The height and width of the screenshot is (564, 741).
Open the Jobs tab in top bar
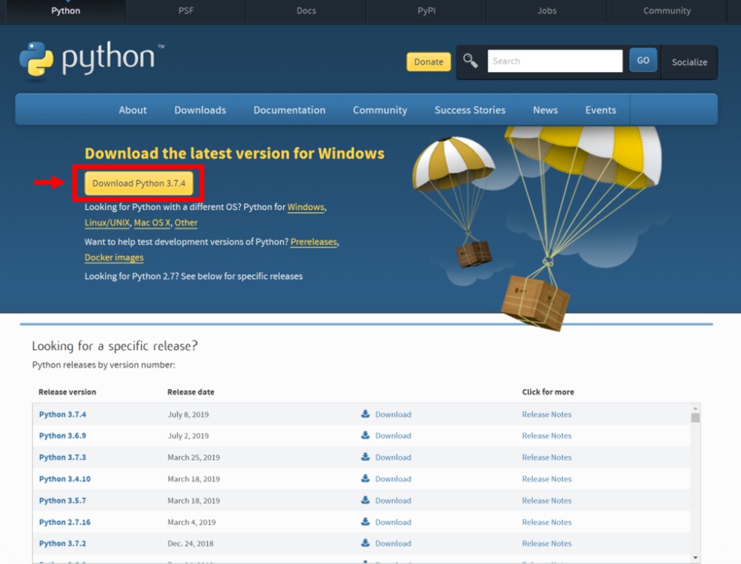pyautogui.click(x=547, y=11)
